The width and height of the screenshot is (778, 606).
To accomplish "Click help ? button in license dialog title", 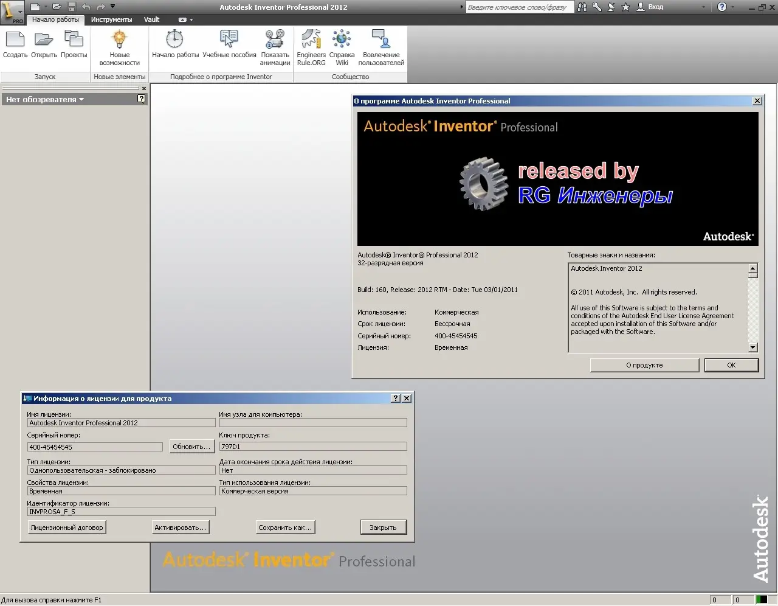I will (396, 399).
